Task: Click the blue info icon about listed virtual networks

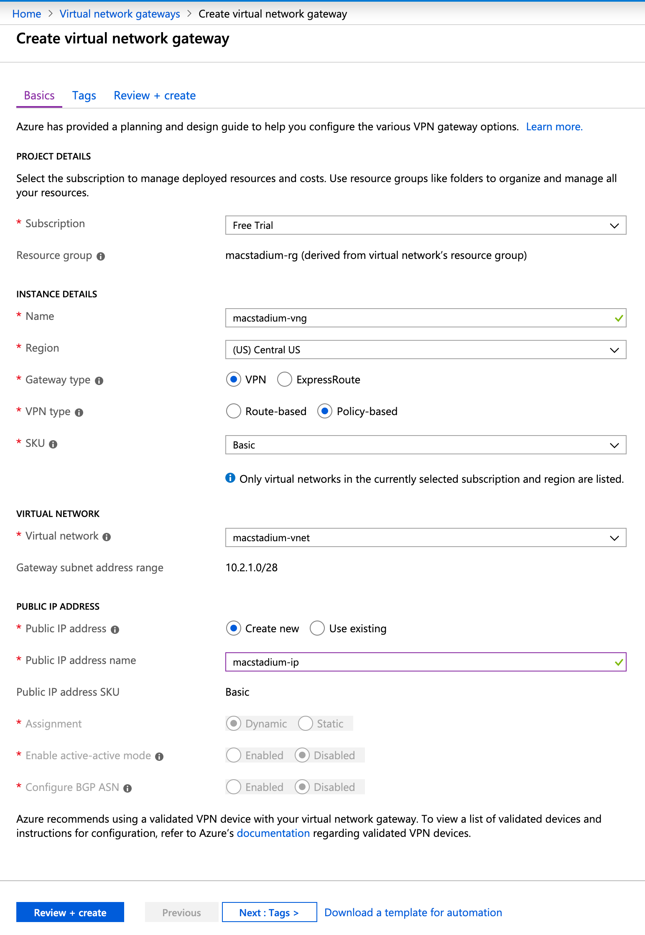Action: 230,478
